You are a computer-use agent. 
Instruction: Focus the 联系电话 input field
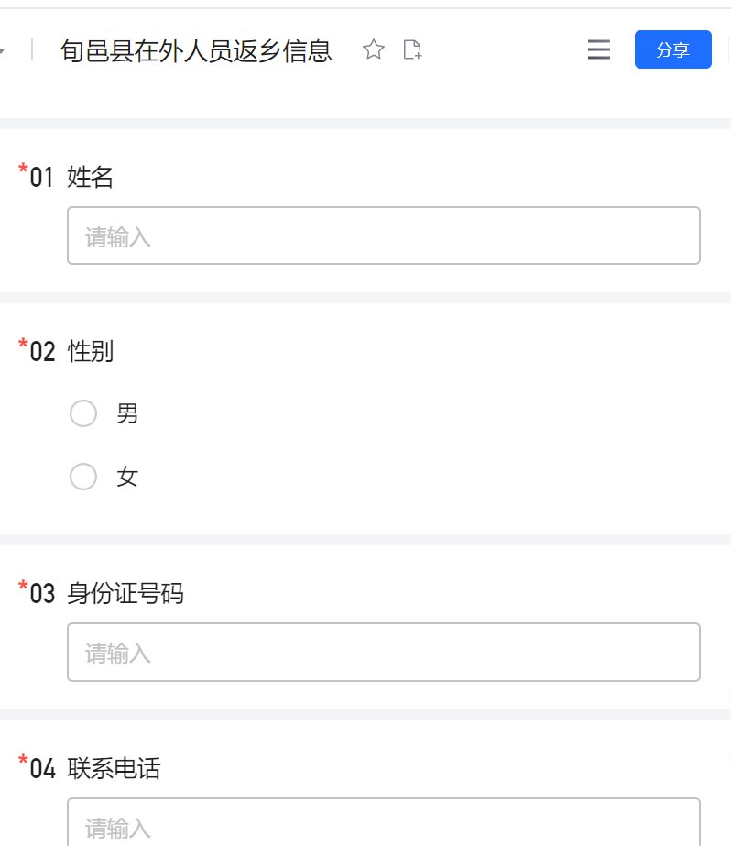383,825
